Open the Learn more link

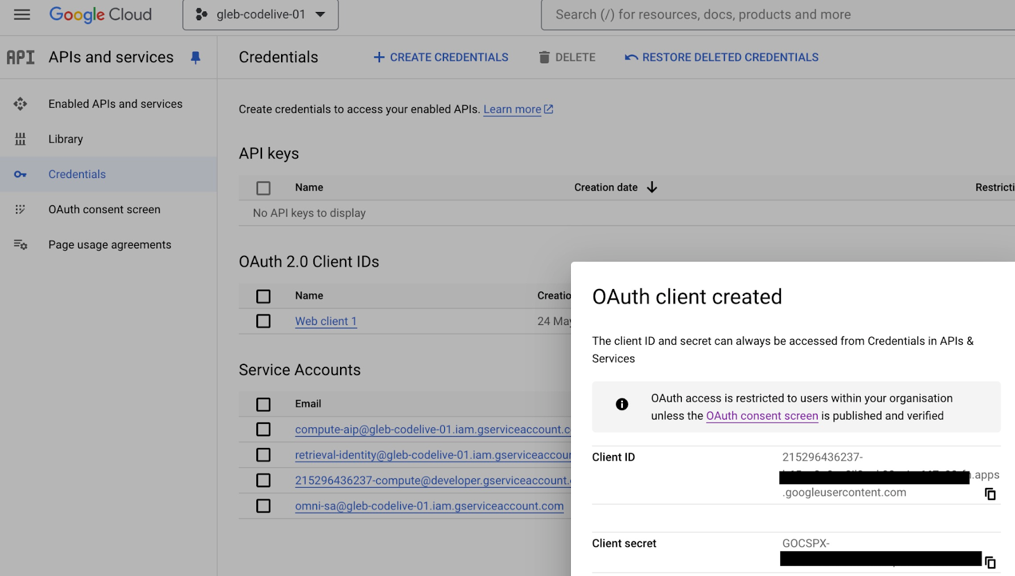point(513,110)
